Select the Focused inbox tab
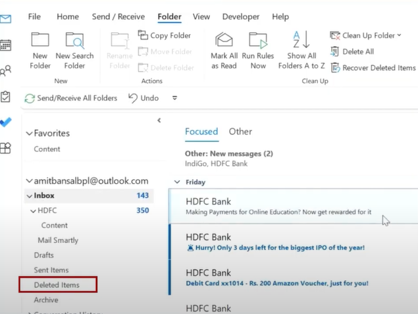The image size is (418, 314). (201, 132)
